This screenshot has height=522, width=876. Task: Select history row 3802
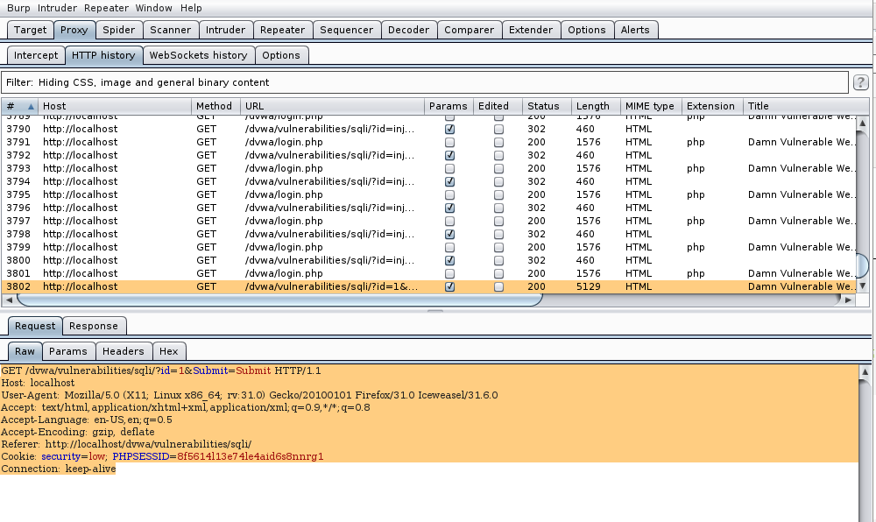pos(428,287)
